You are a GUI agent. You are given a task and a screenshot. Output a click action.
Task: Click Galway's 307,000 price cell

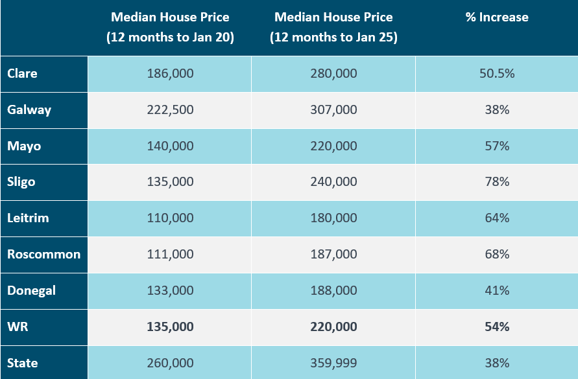(333, 109)
